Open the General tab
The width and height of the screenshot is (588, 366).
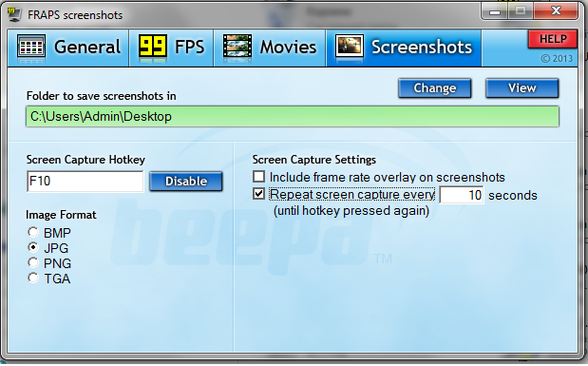point(68,48)
